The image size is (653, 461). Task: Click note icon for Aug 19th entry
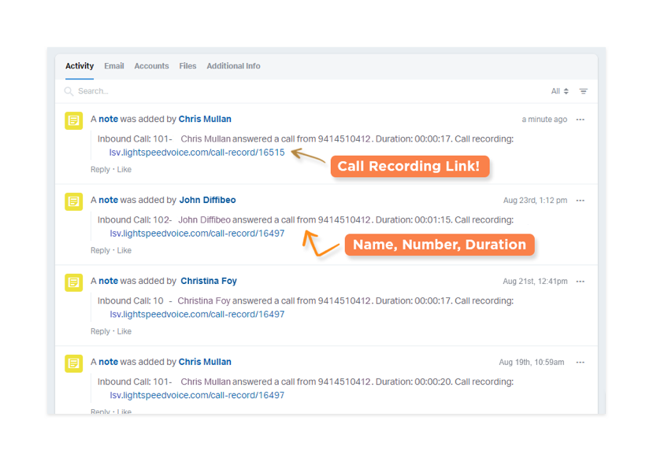[74, 363]
